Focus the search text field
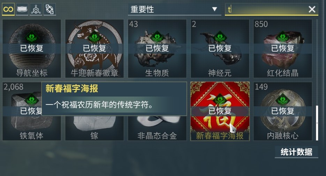Image resolution: width=326 pixels, height=176 pixels. [x=267, y=9]
